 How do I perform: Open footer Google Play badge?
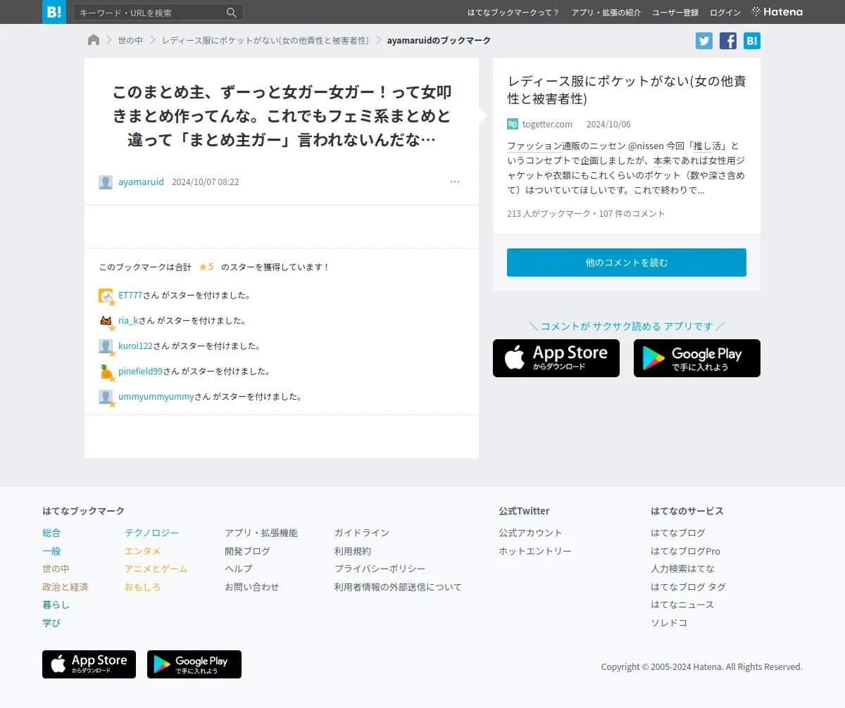coord(194,664)
